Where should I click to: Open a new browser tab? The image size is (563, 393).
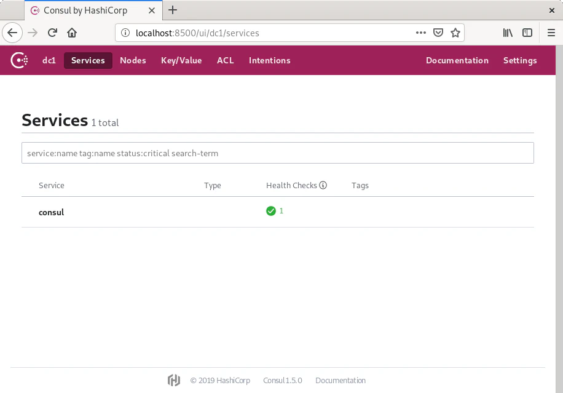coord(173,10)
